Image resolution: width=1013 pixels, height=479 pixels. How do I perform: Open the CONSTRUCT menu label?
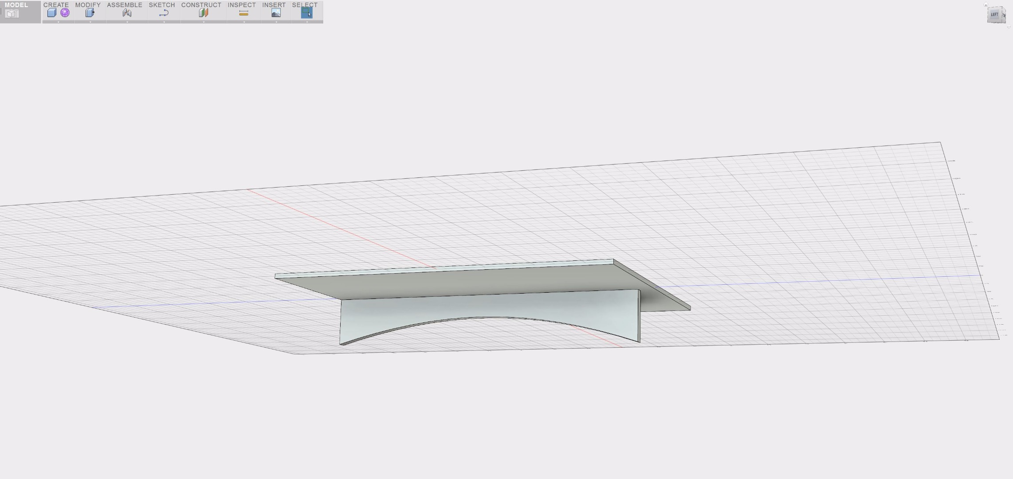[x=201, y=5]
